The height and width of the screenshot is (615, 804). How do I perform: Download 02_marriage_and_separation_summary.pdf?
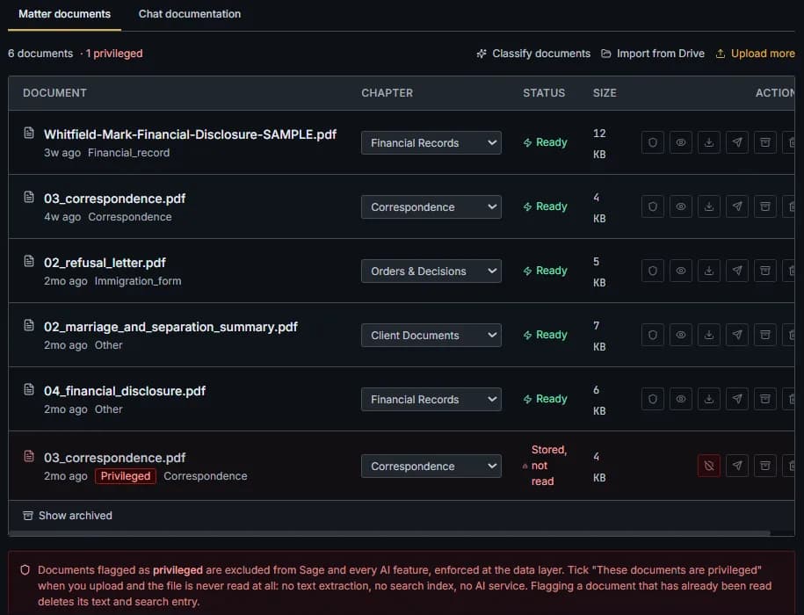tap(708, 335)
